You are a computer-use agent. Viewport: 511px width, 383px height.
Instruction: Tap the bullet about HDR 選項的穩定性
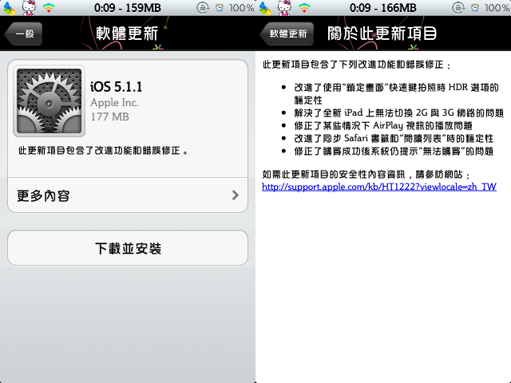(396, 94)
